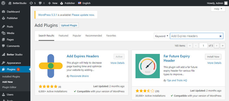Open the Please update now link
Screen dimensions: 229x101
(83, 15)
